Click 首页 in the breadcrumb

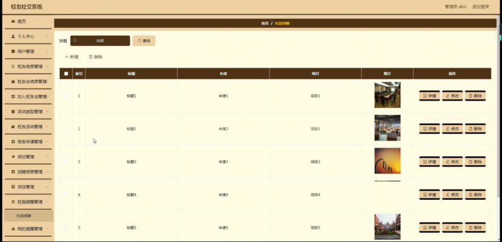point(265,24)
